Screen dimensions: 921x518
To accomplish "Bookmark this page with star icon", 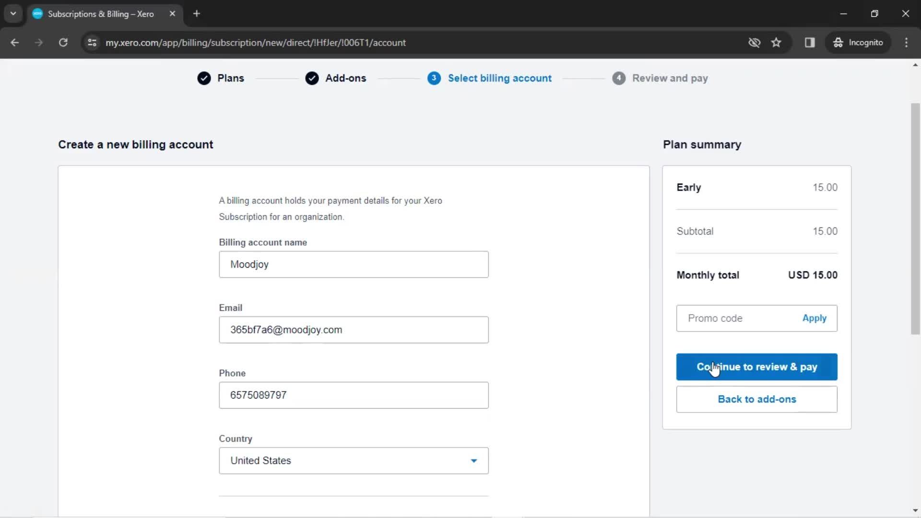I will [776, 43].
